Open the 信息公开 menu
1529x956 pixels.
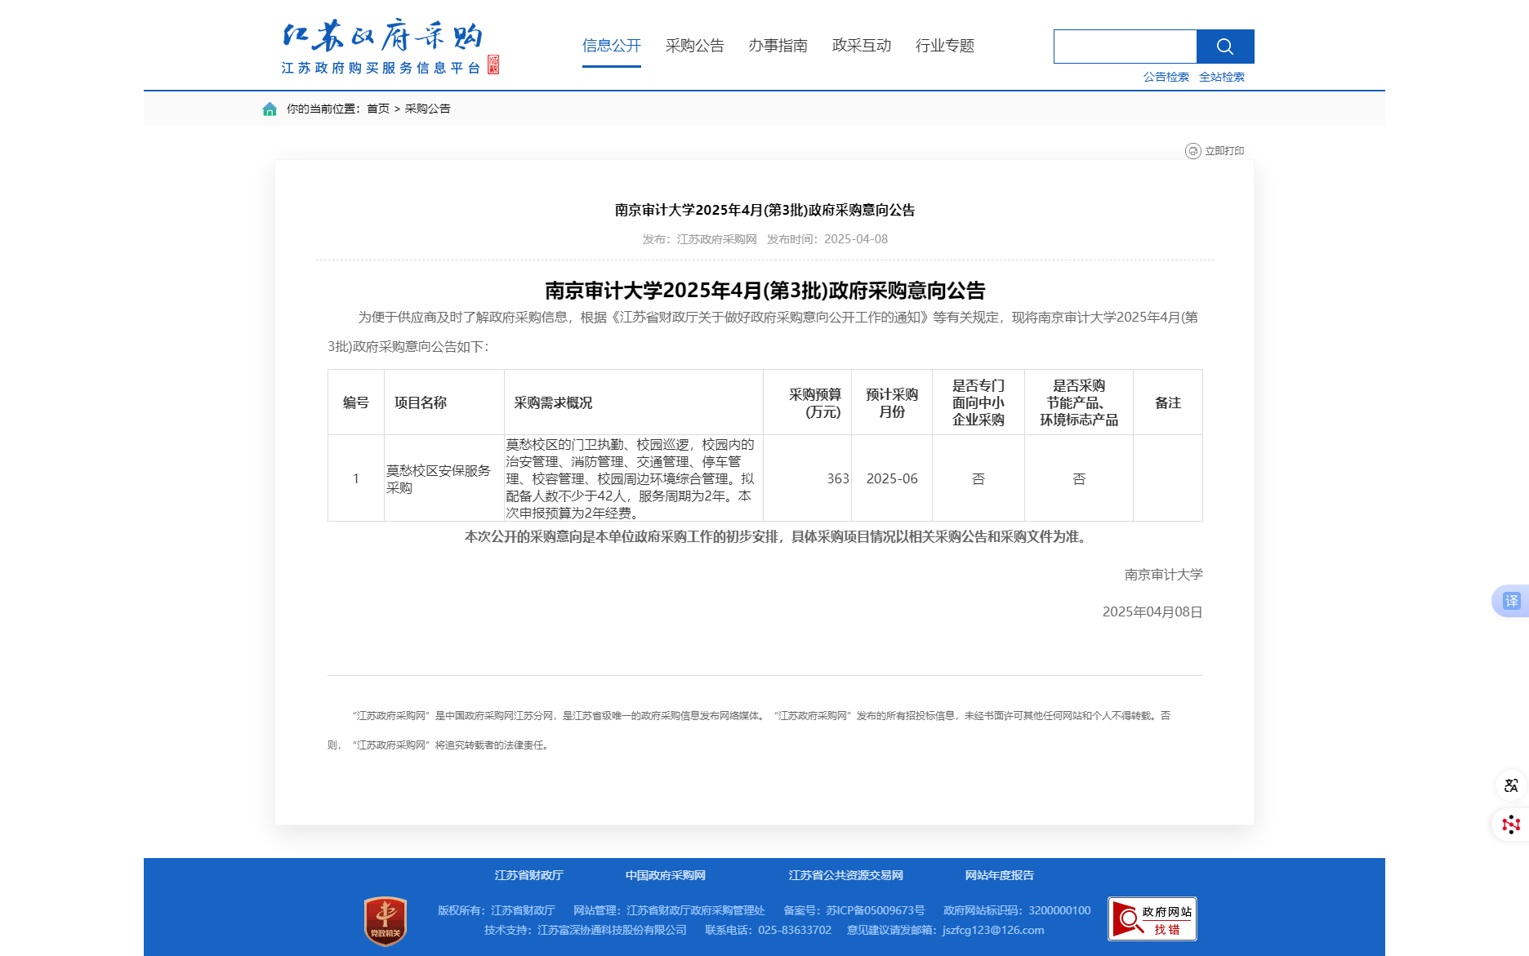tap(612, 46)
